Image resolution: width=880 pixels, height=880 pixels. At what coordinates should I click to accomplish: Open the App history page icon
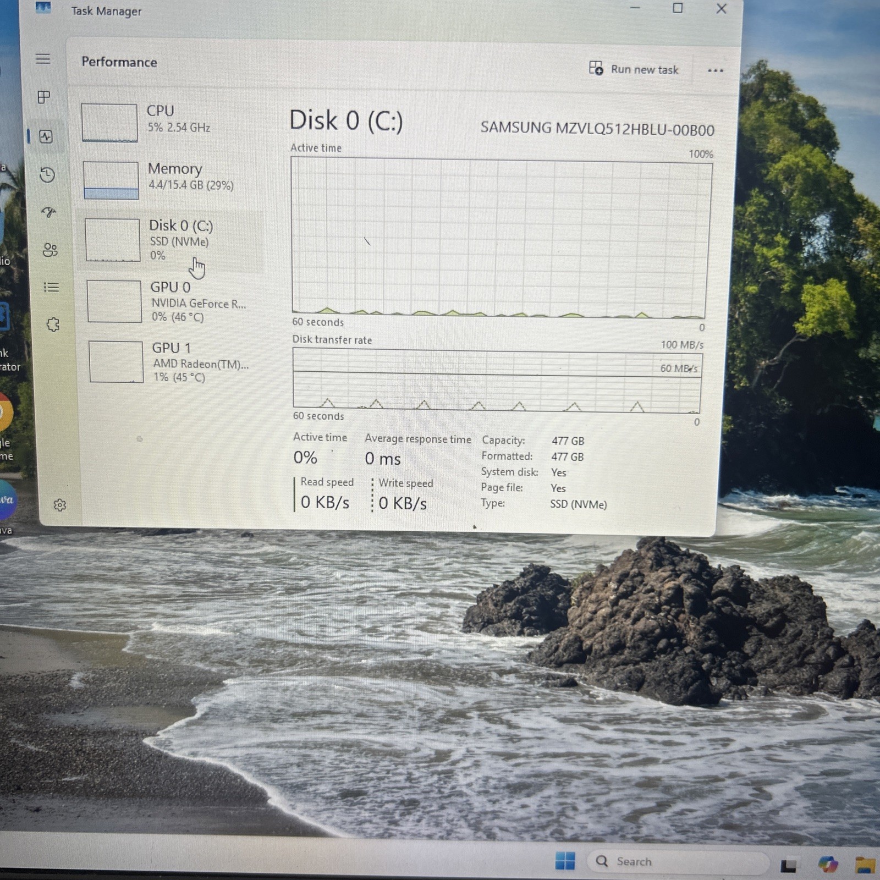(x=47, y=175)
